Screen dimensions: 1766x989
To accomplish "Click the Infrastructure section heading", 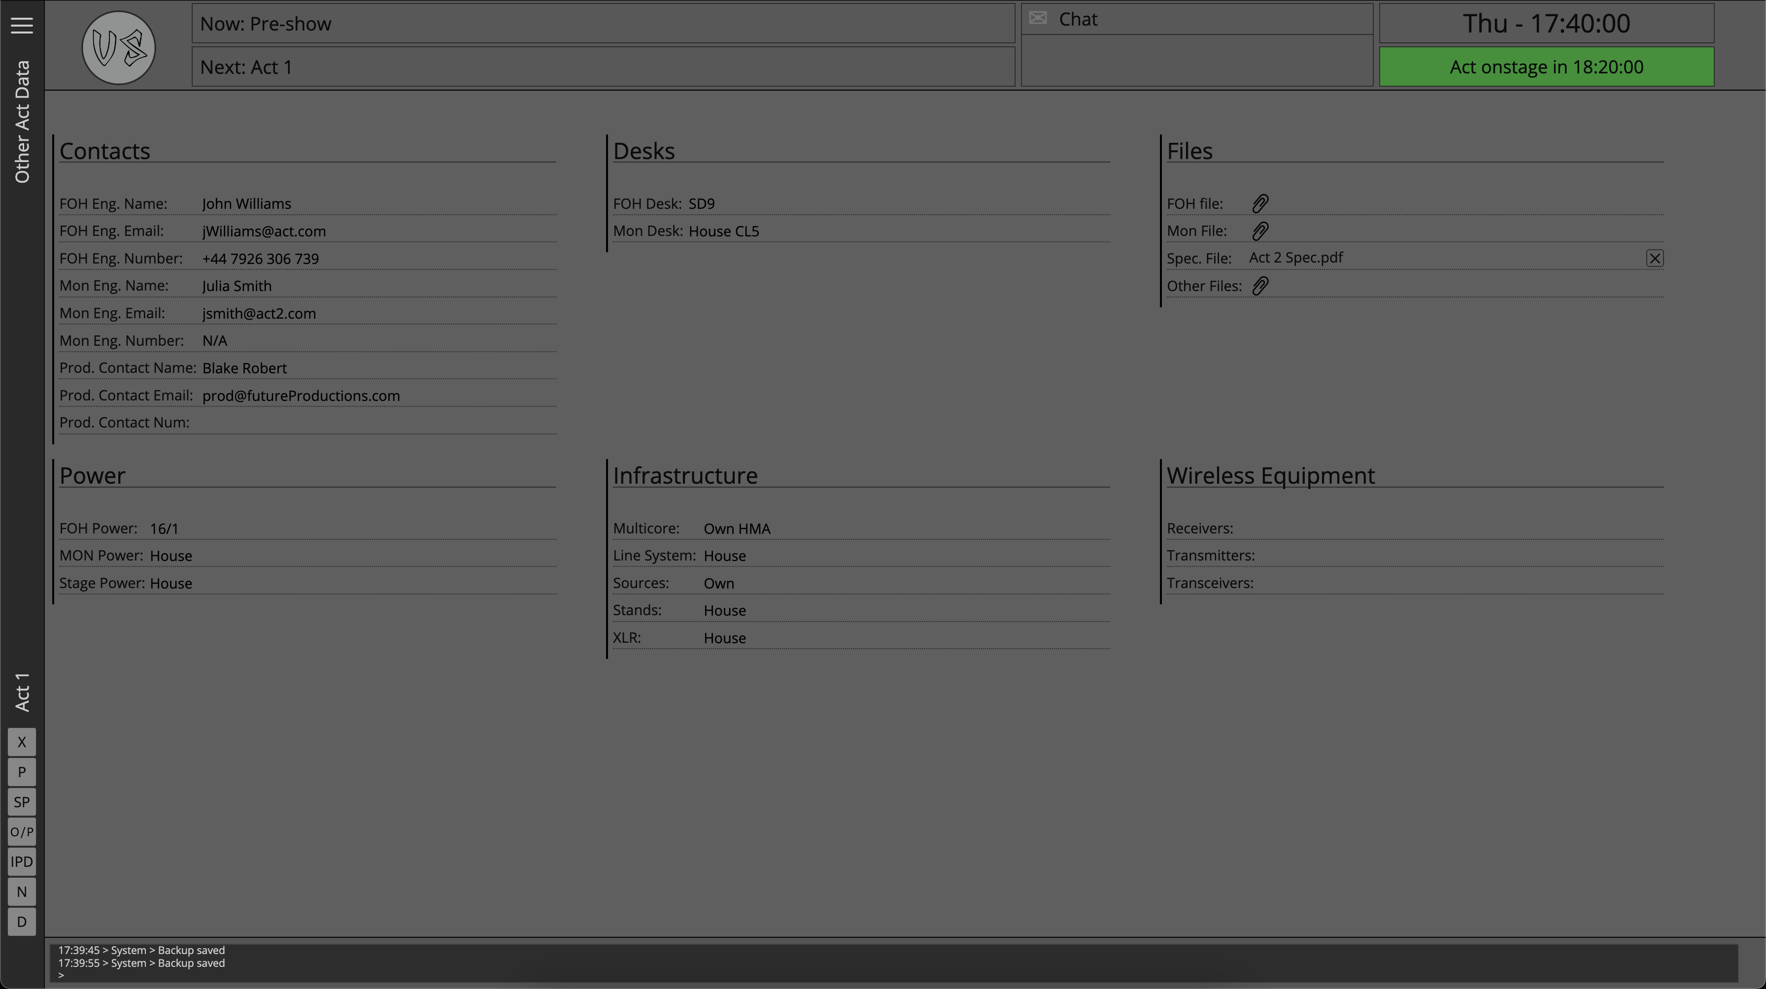I will coord(685,476).
